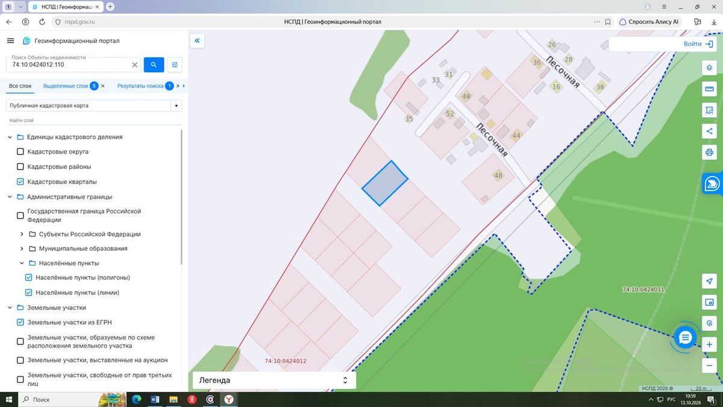Expand the Муниципальные образования folder
Screen dimensions: 723x407
(x=22, y=249)
